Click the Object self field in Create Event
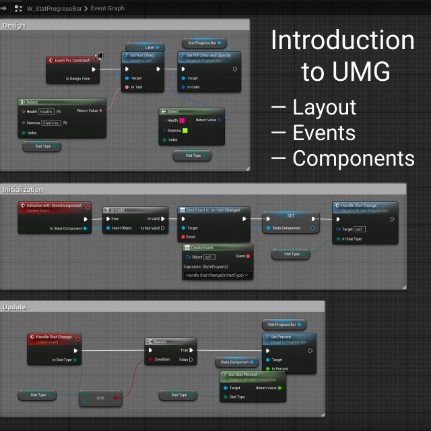Screen dimensions: 431x431 (209, 257)
